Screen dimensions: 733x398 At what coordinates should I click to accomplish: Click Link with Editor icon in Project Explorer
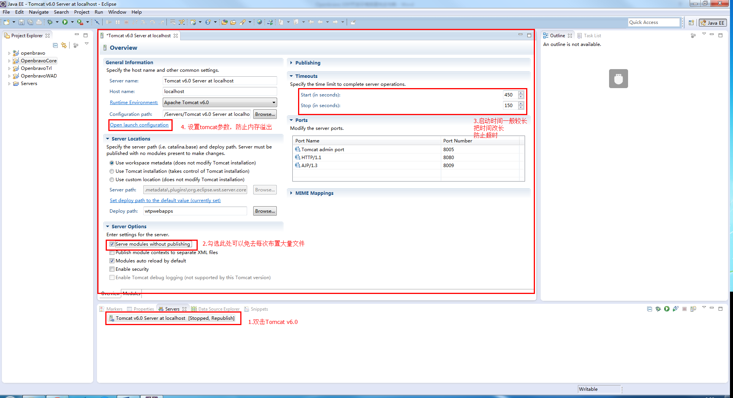[64, 45]
